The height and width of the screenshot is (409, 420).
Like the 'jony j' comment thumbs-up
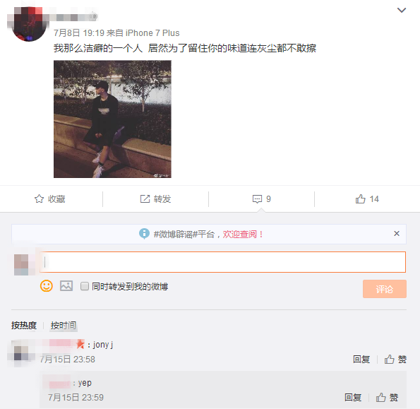(x=389, y=359)
